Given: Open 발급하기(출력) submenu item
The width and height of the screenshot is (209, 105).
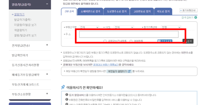Looking at the screenshot, I should pos(23,20).
